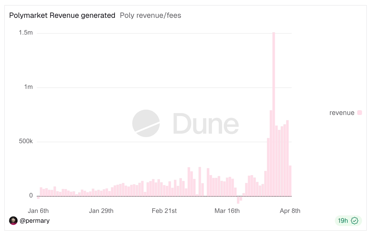Image resolution: width=370 pixels, height=239 pixels.
Task: Click the Dune circle logo watermark
Action: (146, 123)
